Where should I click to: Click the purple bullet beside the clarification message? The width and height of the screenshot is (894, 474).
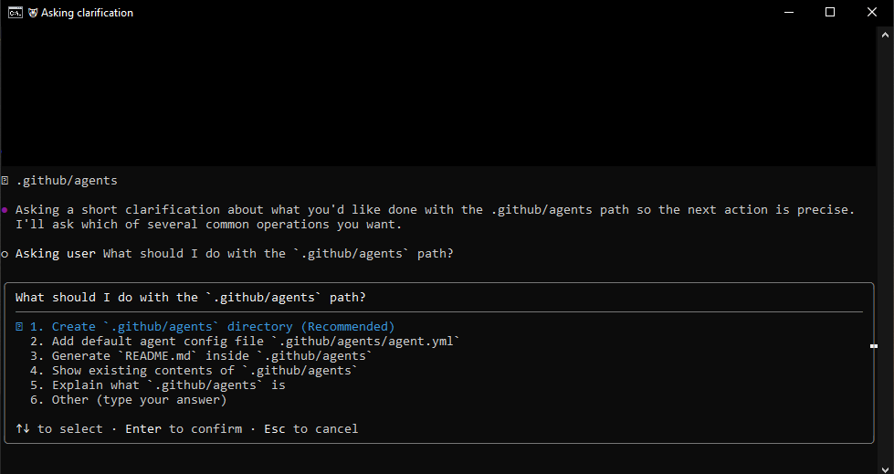point(5,210)
